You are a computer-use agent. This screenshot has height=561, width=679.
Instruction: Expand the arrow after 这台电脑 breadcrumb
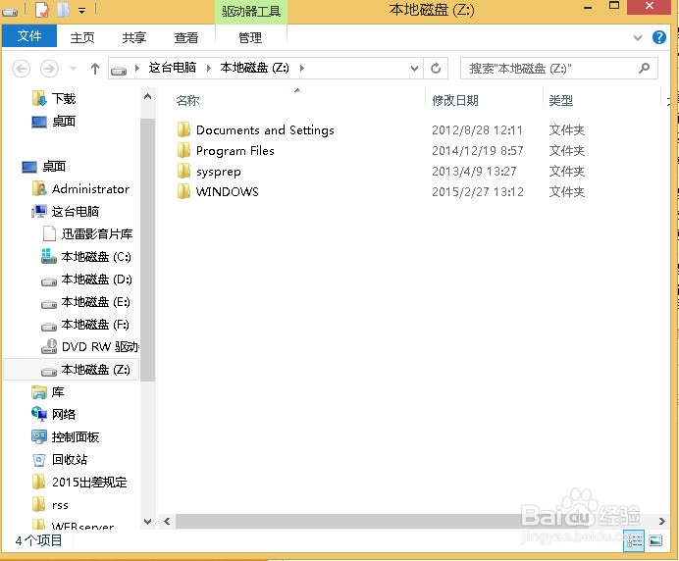pyautogui.click(x=208, y=68)
